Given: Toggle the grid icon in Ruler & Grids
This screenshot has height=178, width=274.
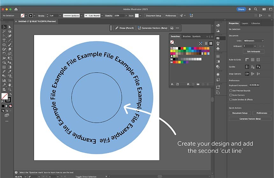Looking at the screenshot, I should tap(253, 60).
